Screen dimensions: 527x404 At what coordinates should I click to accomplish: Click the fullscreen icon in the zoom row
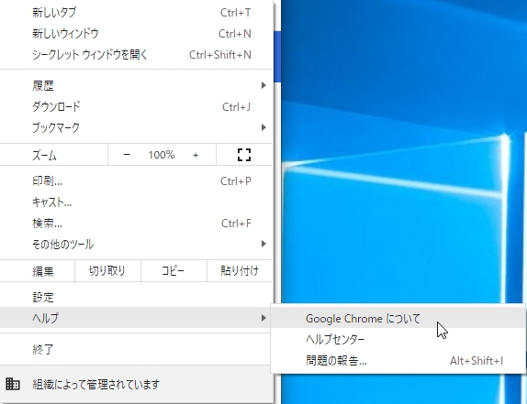[x=244, y=155]
